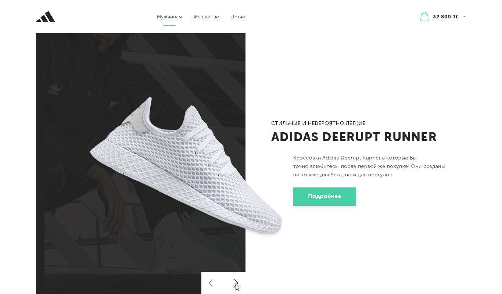Expand the cart dropdown arrow
Viewport: 502px width, 294px height.
pyautogui.click(x=465, y=17)
